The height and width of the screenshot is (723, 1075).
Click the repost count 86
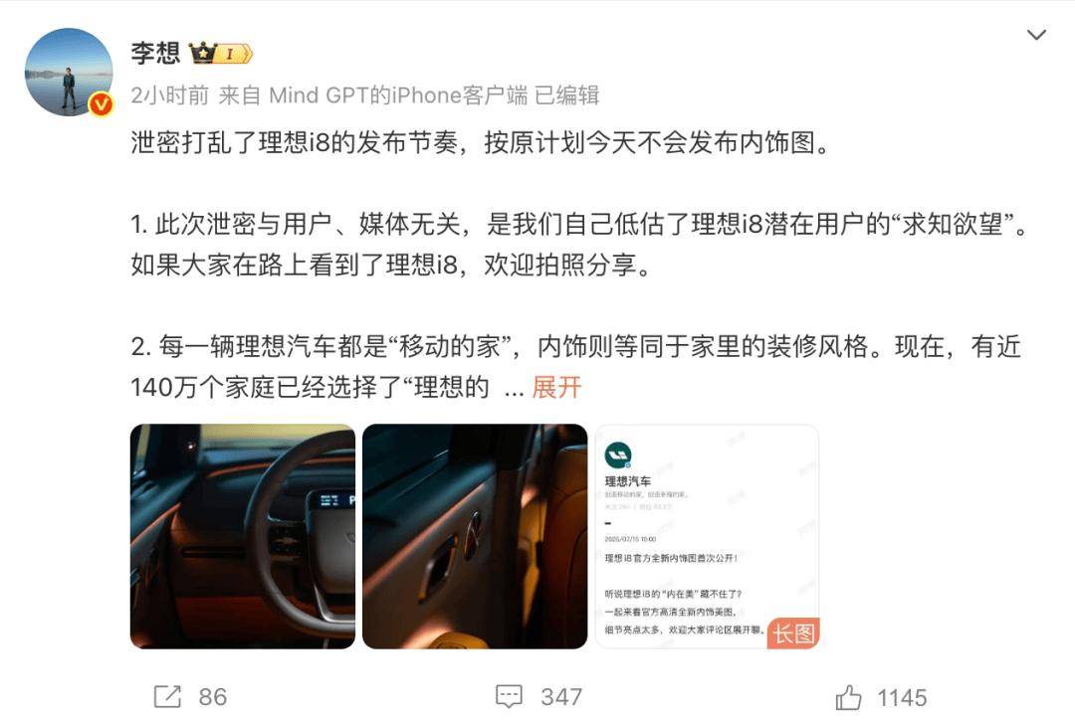tap(213, 697)
